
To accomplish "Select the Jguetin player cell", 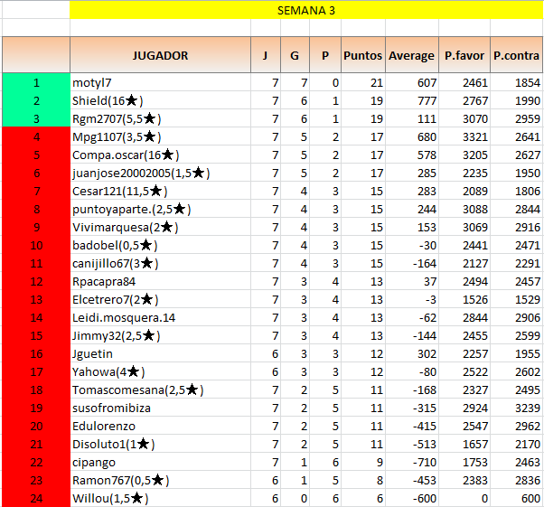I will (160, 353).
